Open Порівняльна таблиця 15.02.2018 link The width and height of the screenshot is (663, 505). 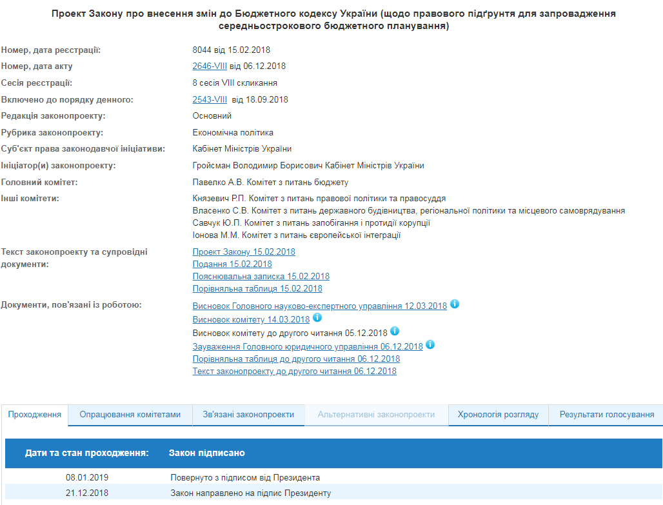click(x=257, y=289)
